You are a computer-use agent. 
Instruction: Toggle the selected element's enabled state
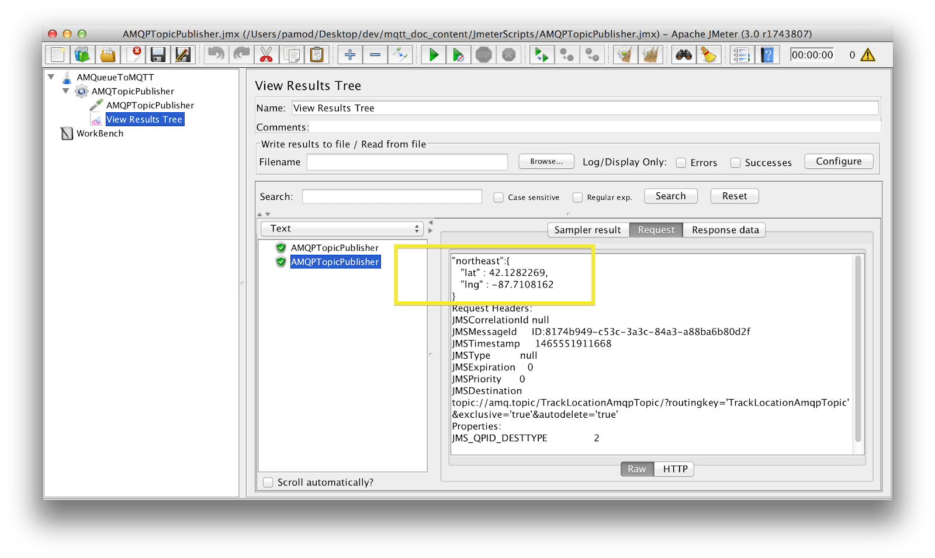click(400, 55)
